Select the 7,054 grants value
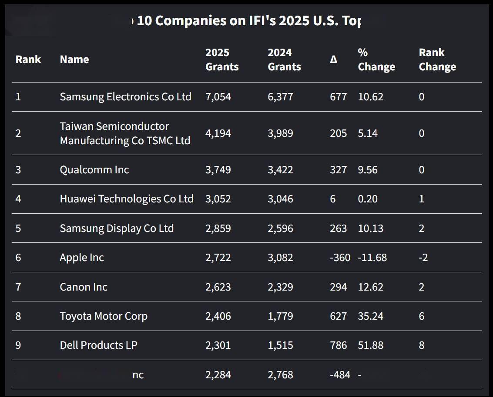This screenshot has width=493, height=397. tap(218, 96)
